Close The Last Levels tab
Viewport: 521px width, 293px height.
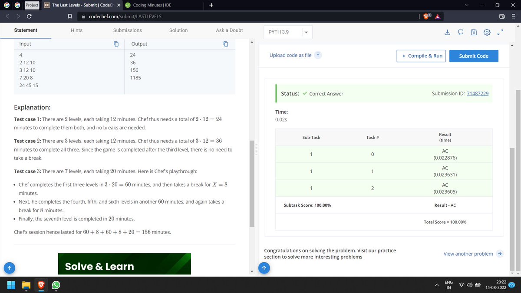pos(119,5)
